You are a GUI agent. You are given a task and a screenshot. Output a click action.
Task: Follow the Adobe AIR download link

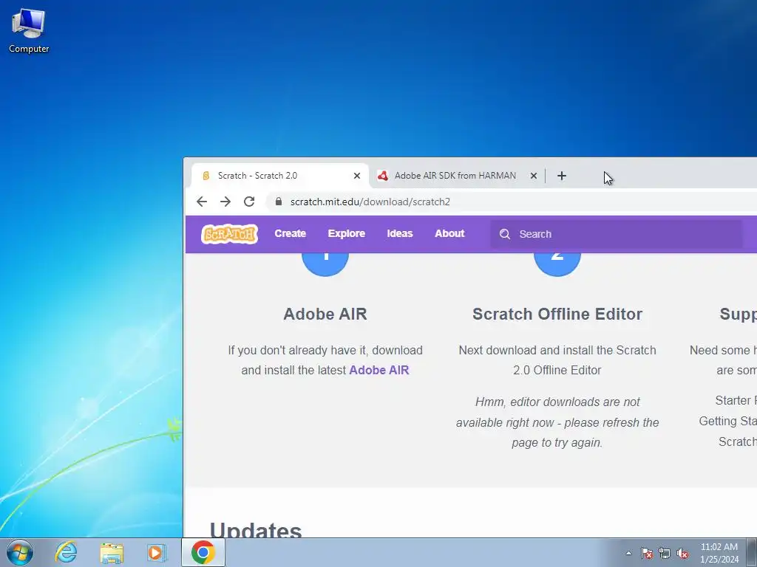[379, 371]
